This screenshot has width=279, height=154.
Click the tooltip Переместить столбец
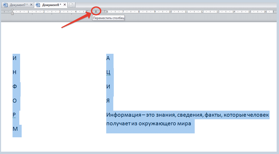tap(109, 18)
